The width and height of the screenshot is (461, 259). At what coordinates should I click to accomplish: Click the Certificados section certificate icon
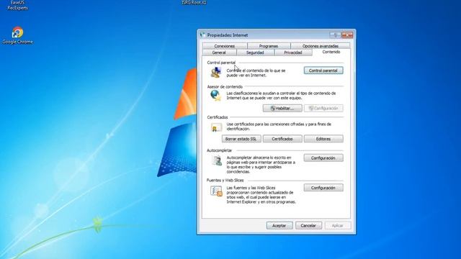pos(216,127)
